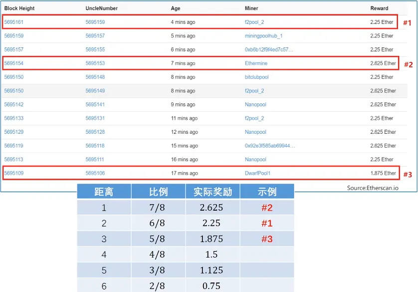Viewport: 418px width, 292px height.
Task: Open block height 5695159 link
Action: (14, 36)
